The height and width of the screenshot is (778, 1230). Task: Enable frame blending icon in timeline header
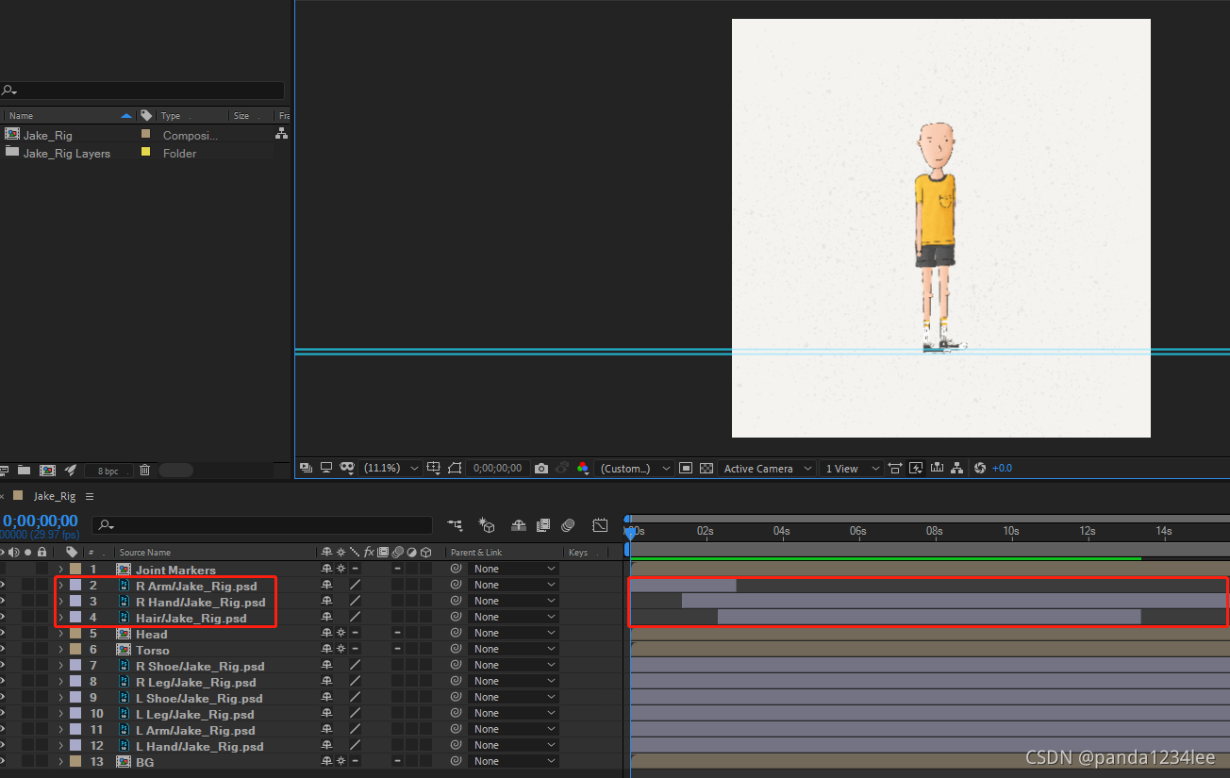point(543,525)
